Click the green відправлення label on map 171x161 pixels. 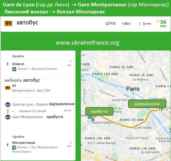click(147, 104)
